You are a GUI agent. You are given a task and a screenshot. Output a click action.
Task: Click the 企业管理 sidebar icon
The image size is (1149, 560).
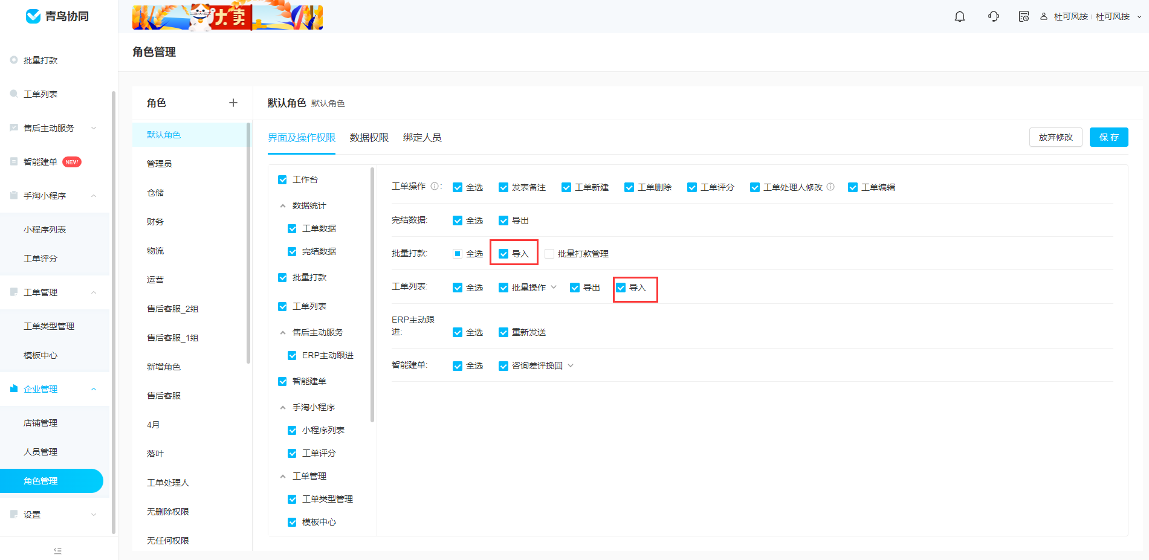[x=14, y=388]
